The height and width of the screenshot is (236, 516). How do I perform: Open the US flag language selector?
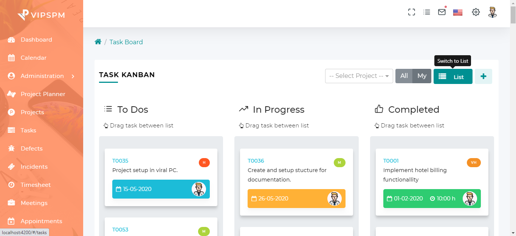[458, 12]
